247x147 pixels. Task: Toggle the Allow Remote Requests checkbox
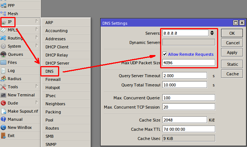pos(165,54)
